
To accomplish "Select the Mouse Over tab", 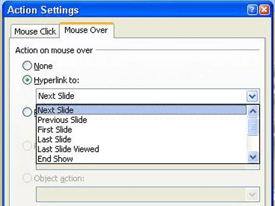I will coord(87,30).
